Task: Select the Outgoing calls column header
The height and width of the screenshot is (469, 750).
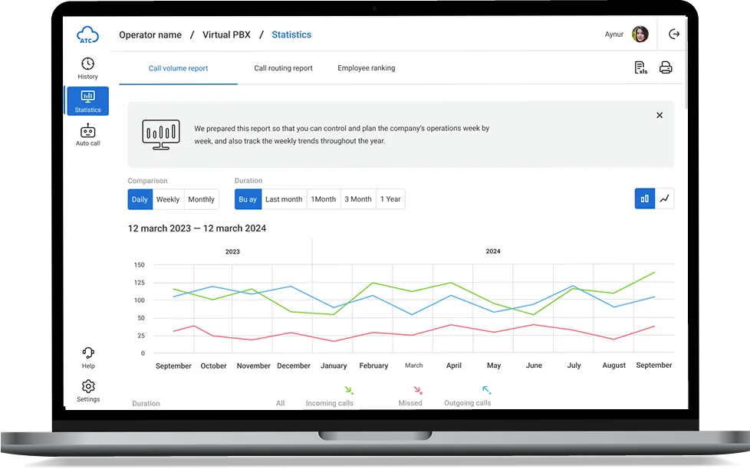Action: 467,403
